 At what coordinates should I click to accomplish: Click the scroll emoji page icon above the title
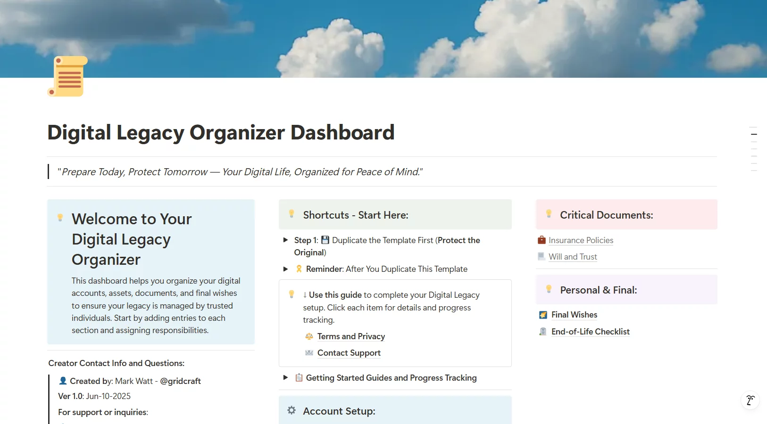67,76
